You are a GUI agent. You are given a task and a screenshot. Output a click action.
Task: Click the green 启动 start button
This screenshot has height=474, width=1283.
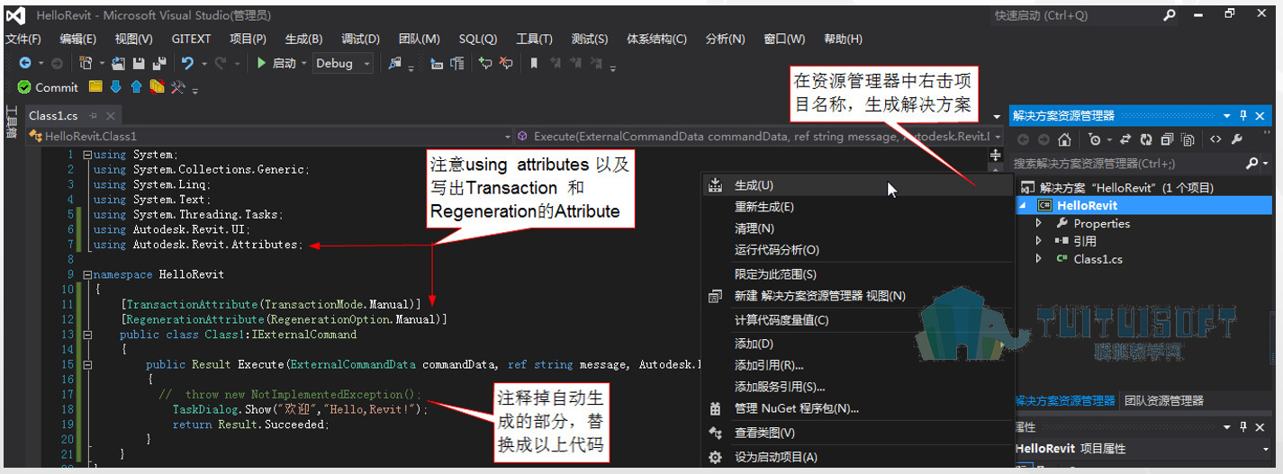coord(276,64)
